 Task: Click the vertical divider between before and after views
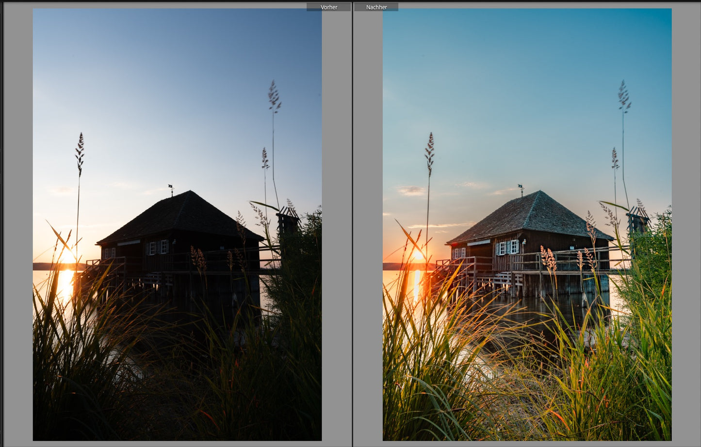click(x=352, y=223)
